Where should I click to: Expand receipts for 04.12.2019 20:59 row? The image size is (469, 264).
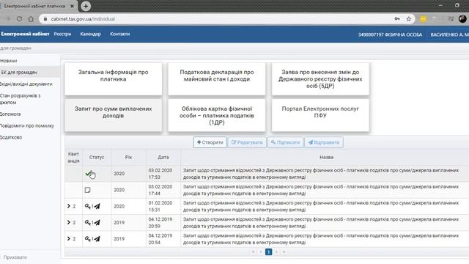69,222
